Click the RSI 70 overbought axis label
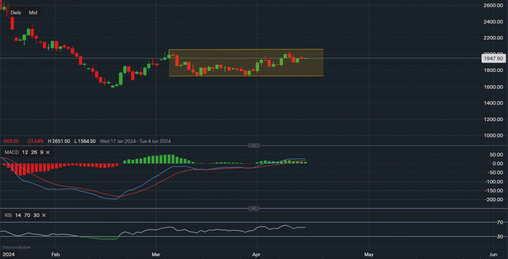The height and width of the screenshot is (259, 508). [499, 223]
